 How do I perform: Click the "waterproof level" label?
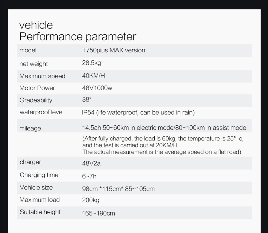pyautogui.click(x=42, y=112)
